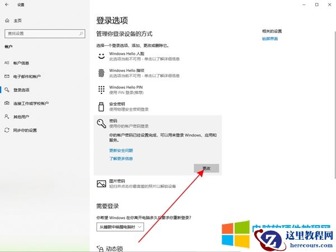The height and width of the screenshot is (252, 336).
Task: Click the PIN keypad dots icon
Action: coord(101,90)
